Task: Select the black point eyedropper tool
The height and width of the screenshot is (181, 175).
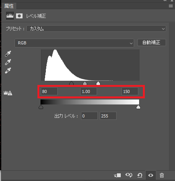Action: [x=8, y=54]
